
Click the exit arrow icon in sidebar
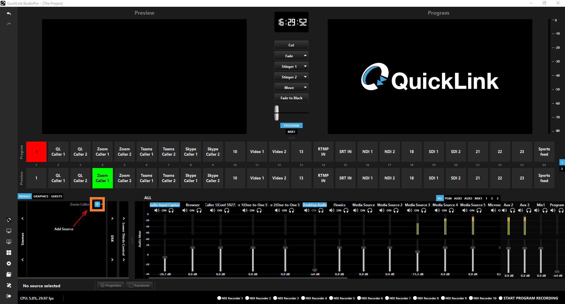[x=9, y=296]
